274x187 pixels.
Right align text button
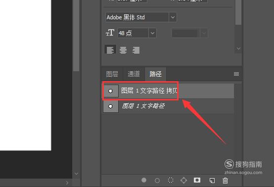pos(136,50)
